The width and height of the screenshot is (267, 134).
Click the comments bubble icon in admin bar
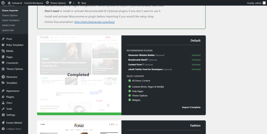click(70, 3)
